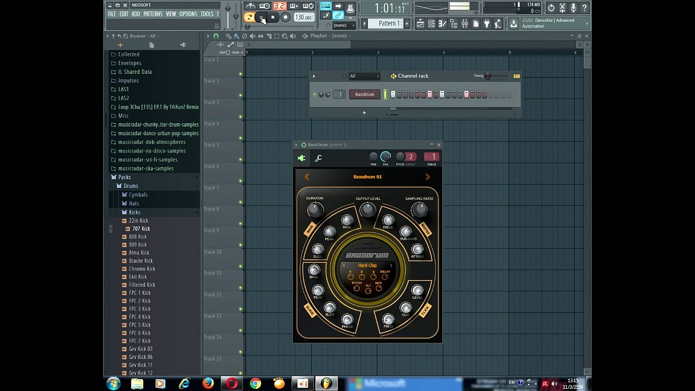The image size is (695, 391).
Task: Open the Channel rack options arrow menu
Action: [314, 76]
